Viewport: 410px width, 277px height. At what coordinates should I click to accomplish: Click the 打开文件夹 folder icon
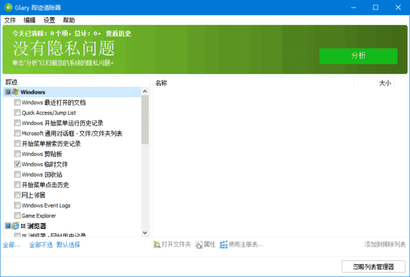(157, 244)
